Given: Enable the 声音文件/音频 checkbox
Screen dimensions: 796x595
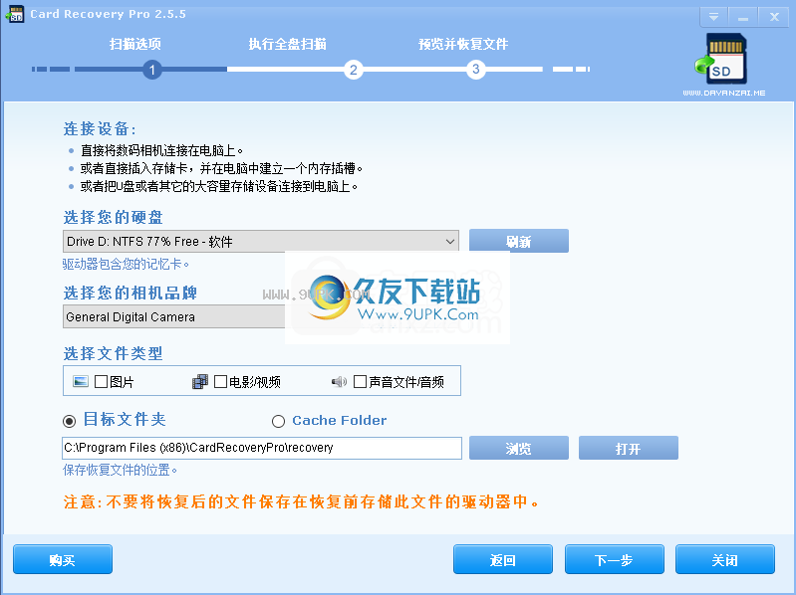Looking at the screenshot, I should coord(360,381).
